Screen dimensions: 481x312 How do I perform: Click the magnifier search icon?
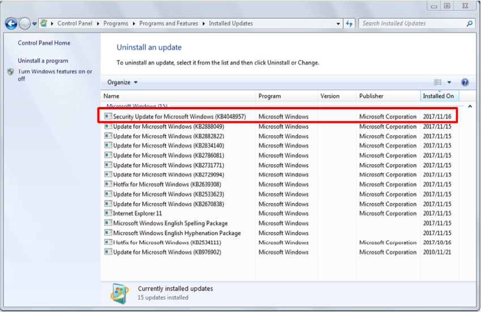tap(469, 23)
